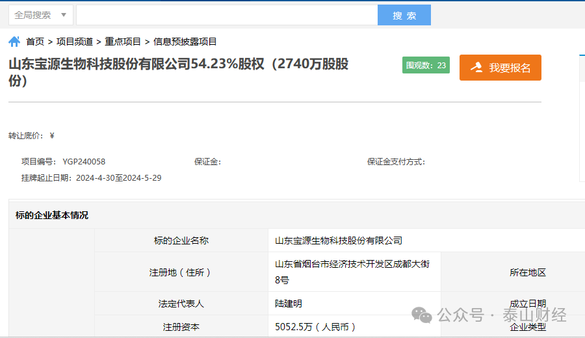Open 项目频道 breadcrumb link
Viewport: 585px width, 338px height.
(x=75, y=42)
